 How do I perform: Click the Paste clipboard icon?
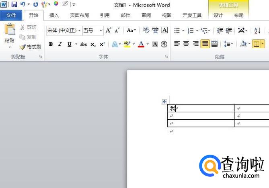point(10,29)
